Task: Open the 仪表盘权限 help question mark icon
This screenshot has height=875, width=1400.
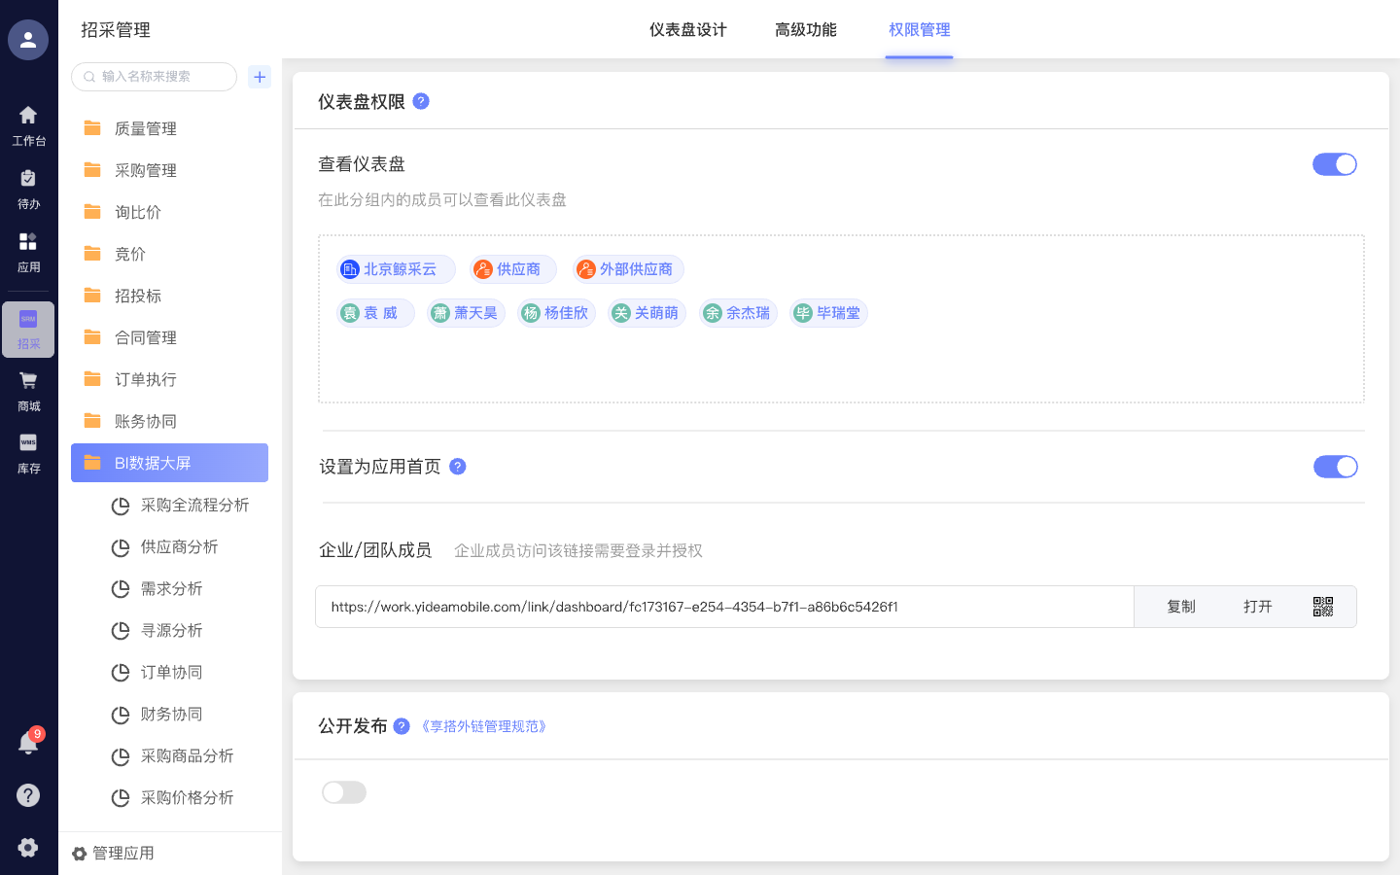Action: (x=421, y=100)
